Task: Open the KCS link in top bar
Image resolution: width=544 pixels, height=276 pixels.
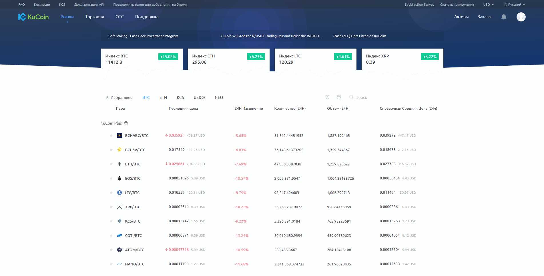Action: [x=62, y=5]
